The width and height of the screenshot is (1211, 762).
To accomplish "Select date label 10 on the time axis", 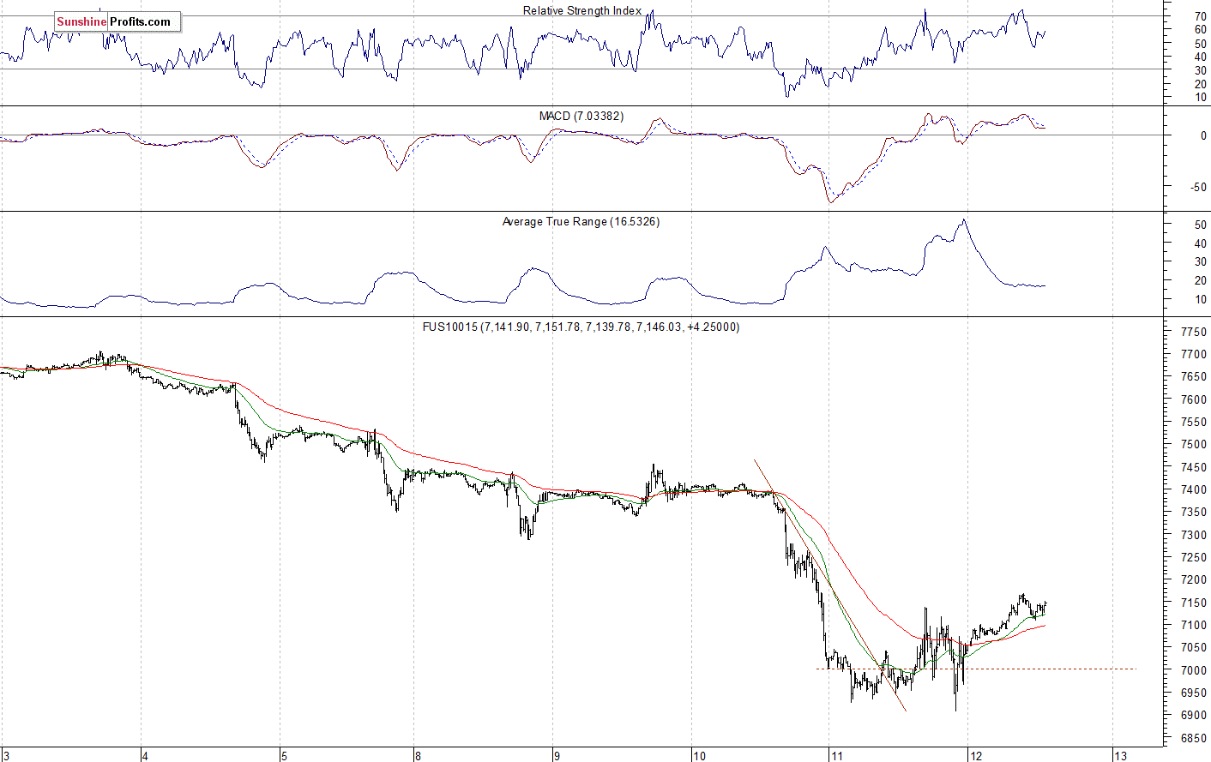I will (x=699, y=756).
